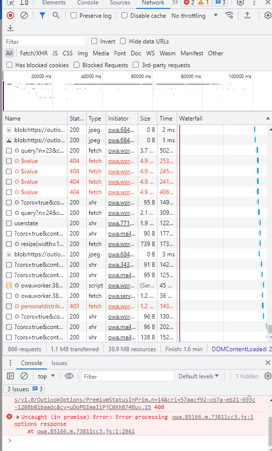Switch to Sources tab
This screenshot has width=272, height=451.
pos(120,2)
